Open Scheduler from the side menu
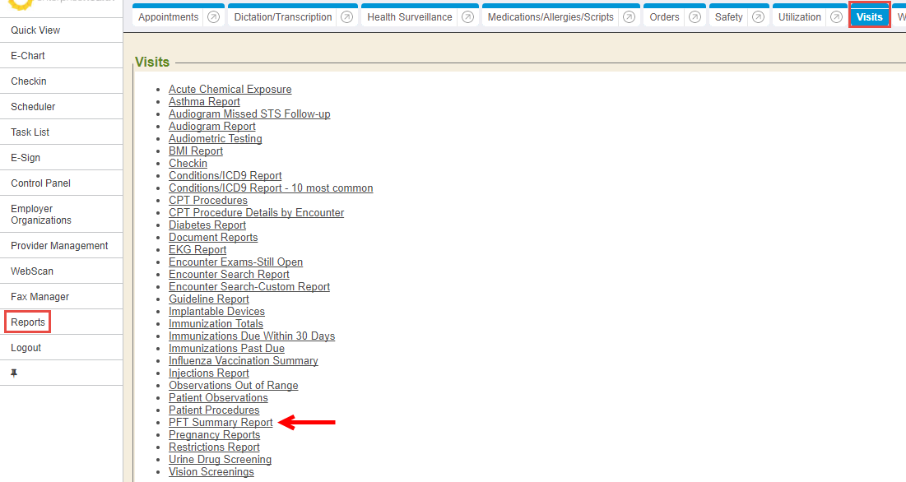The height and width of the screenshot is (482, 906). (33, 107)
